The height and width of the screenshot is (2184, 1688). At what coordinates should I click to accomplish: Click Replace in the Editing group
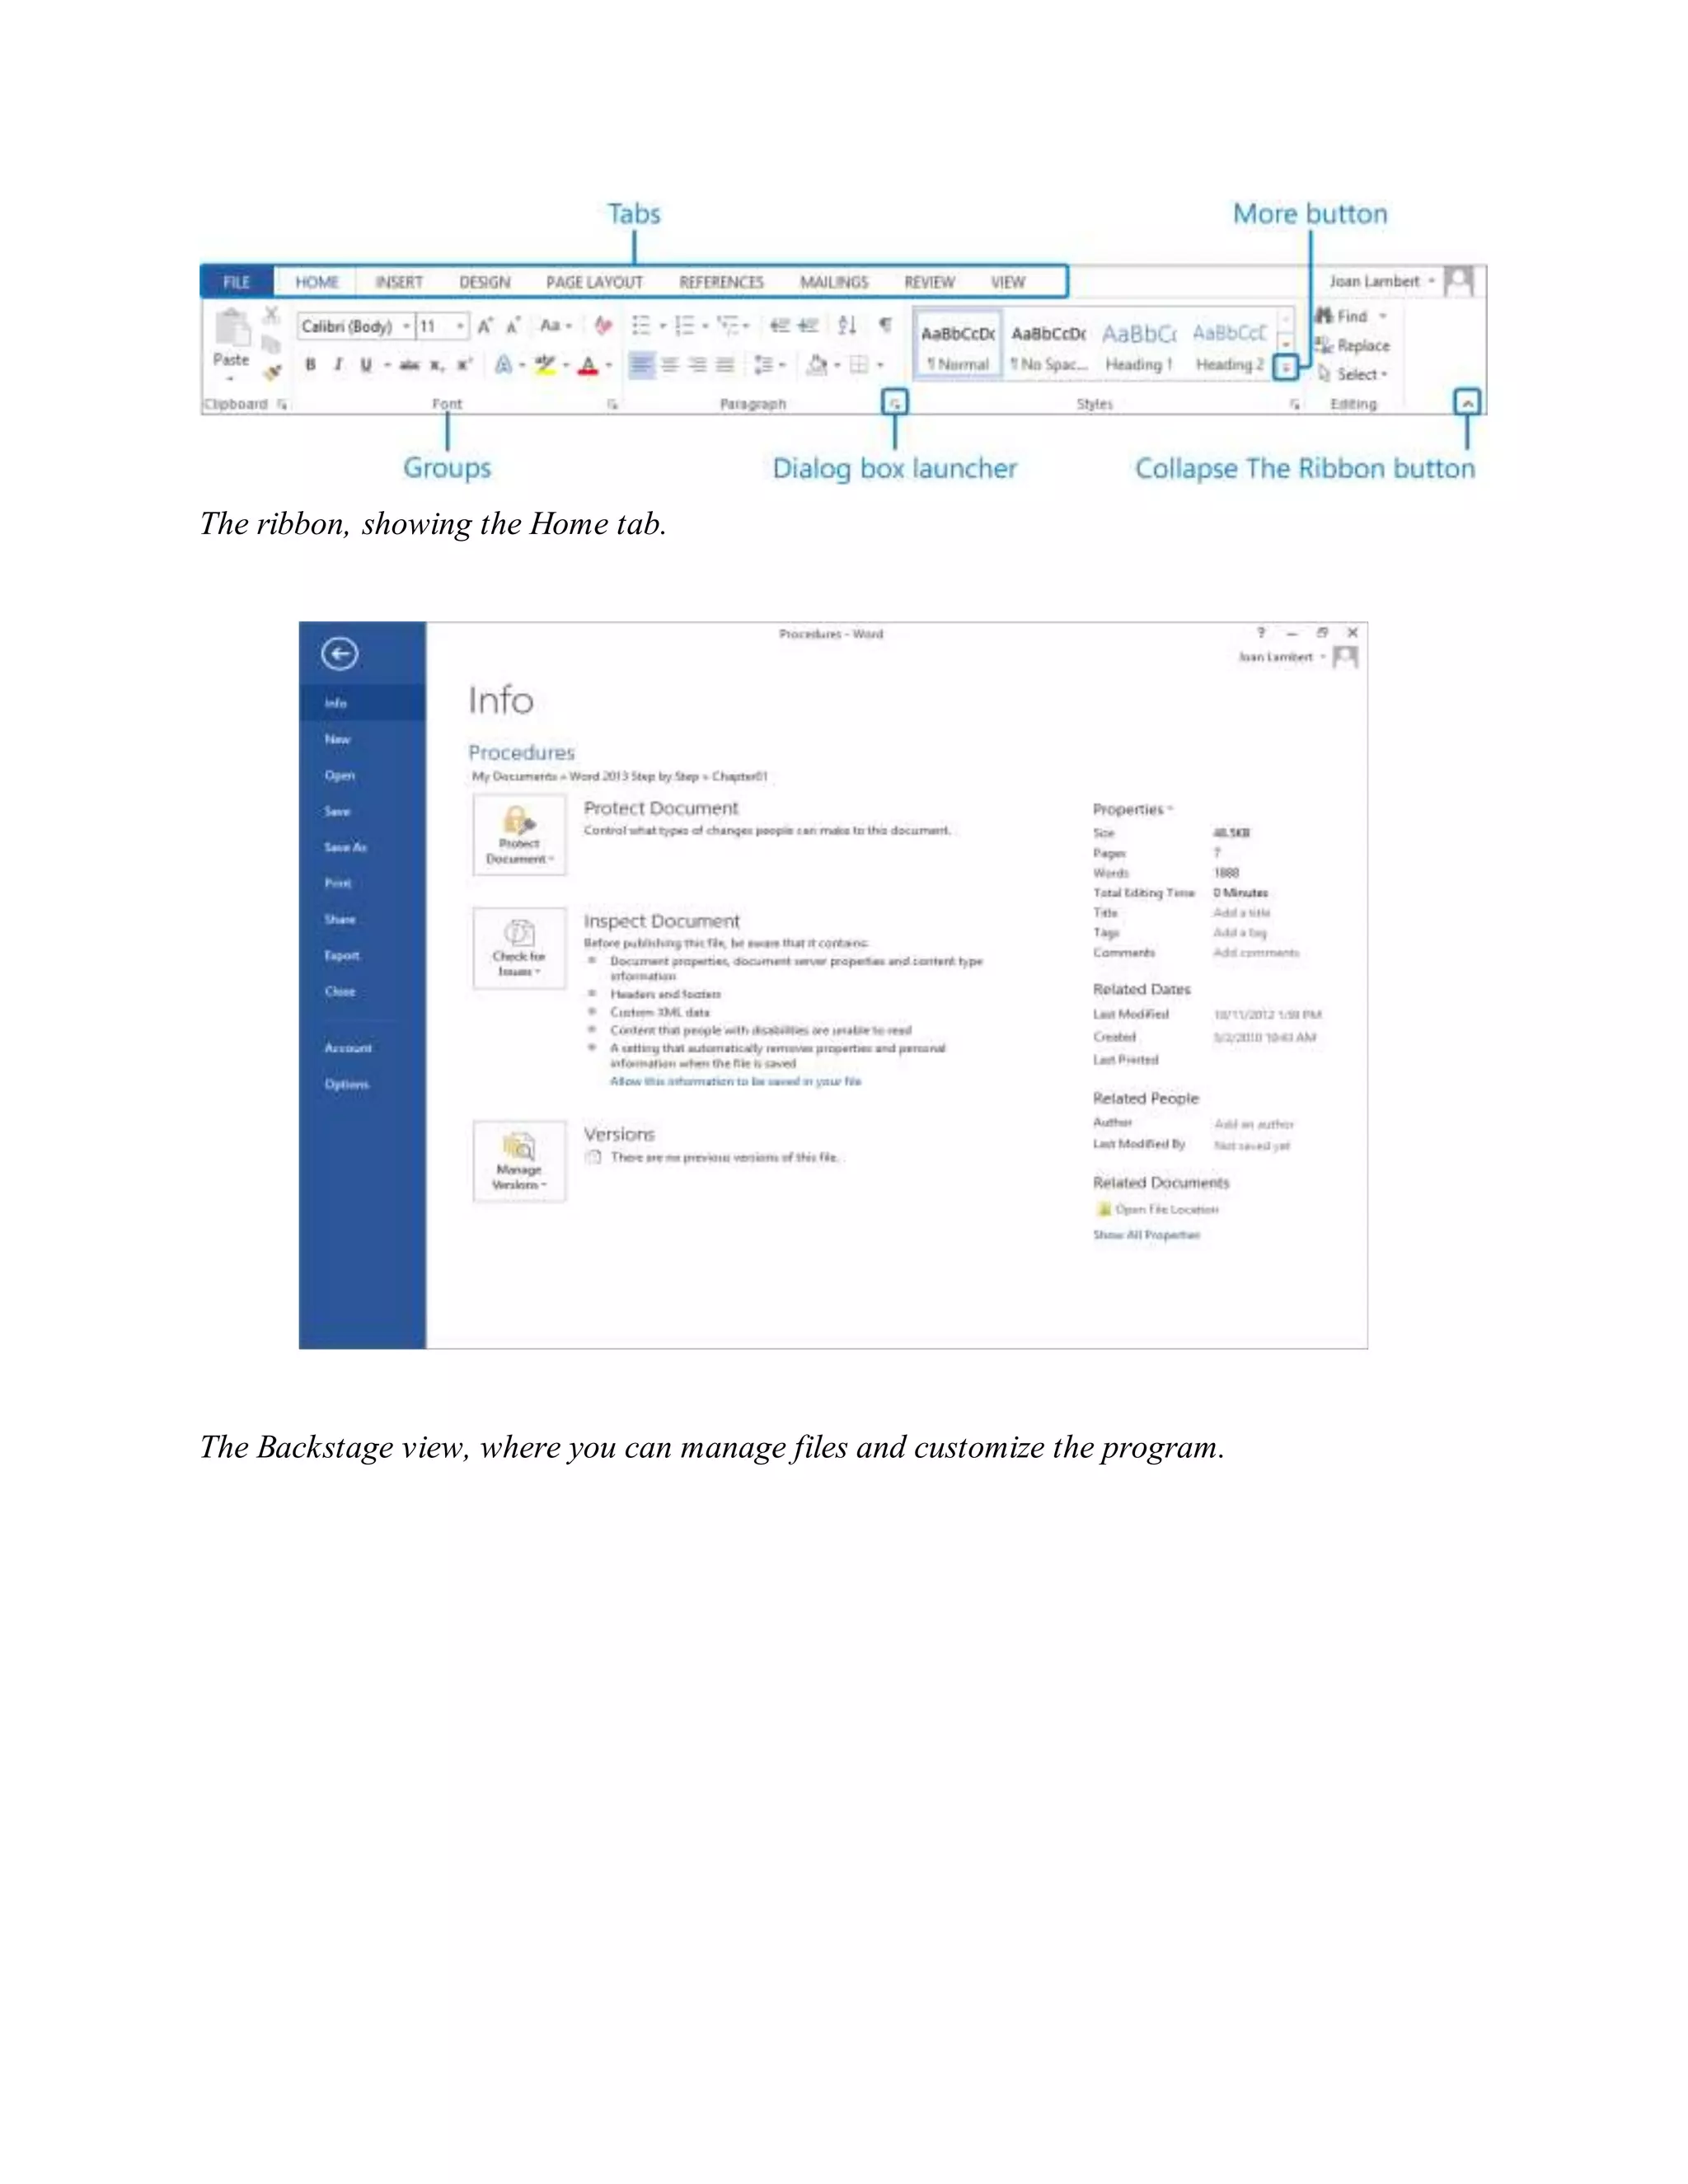[x=1353, y=345]
